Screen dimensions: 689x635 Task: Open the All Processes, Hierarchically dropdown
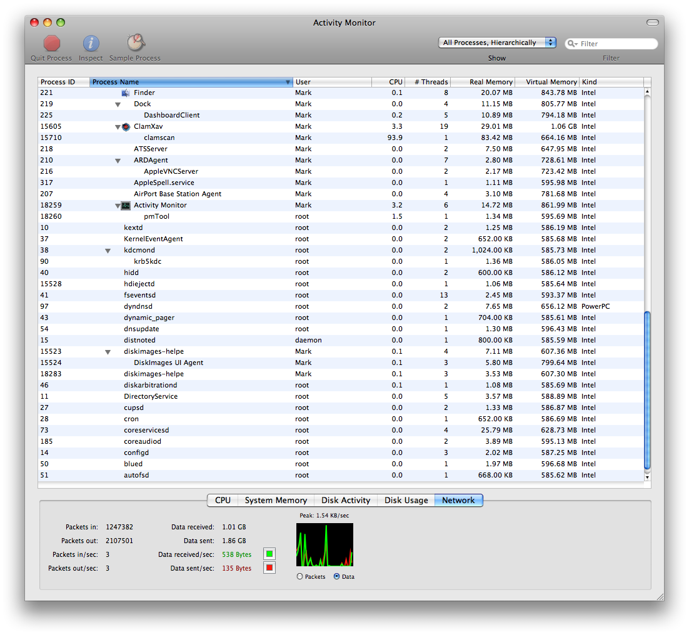[498, 42]
